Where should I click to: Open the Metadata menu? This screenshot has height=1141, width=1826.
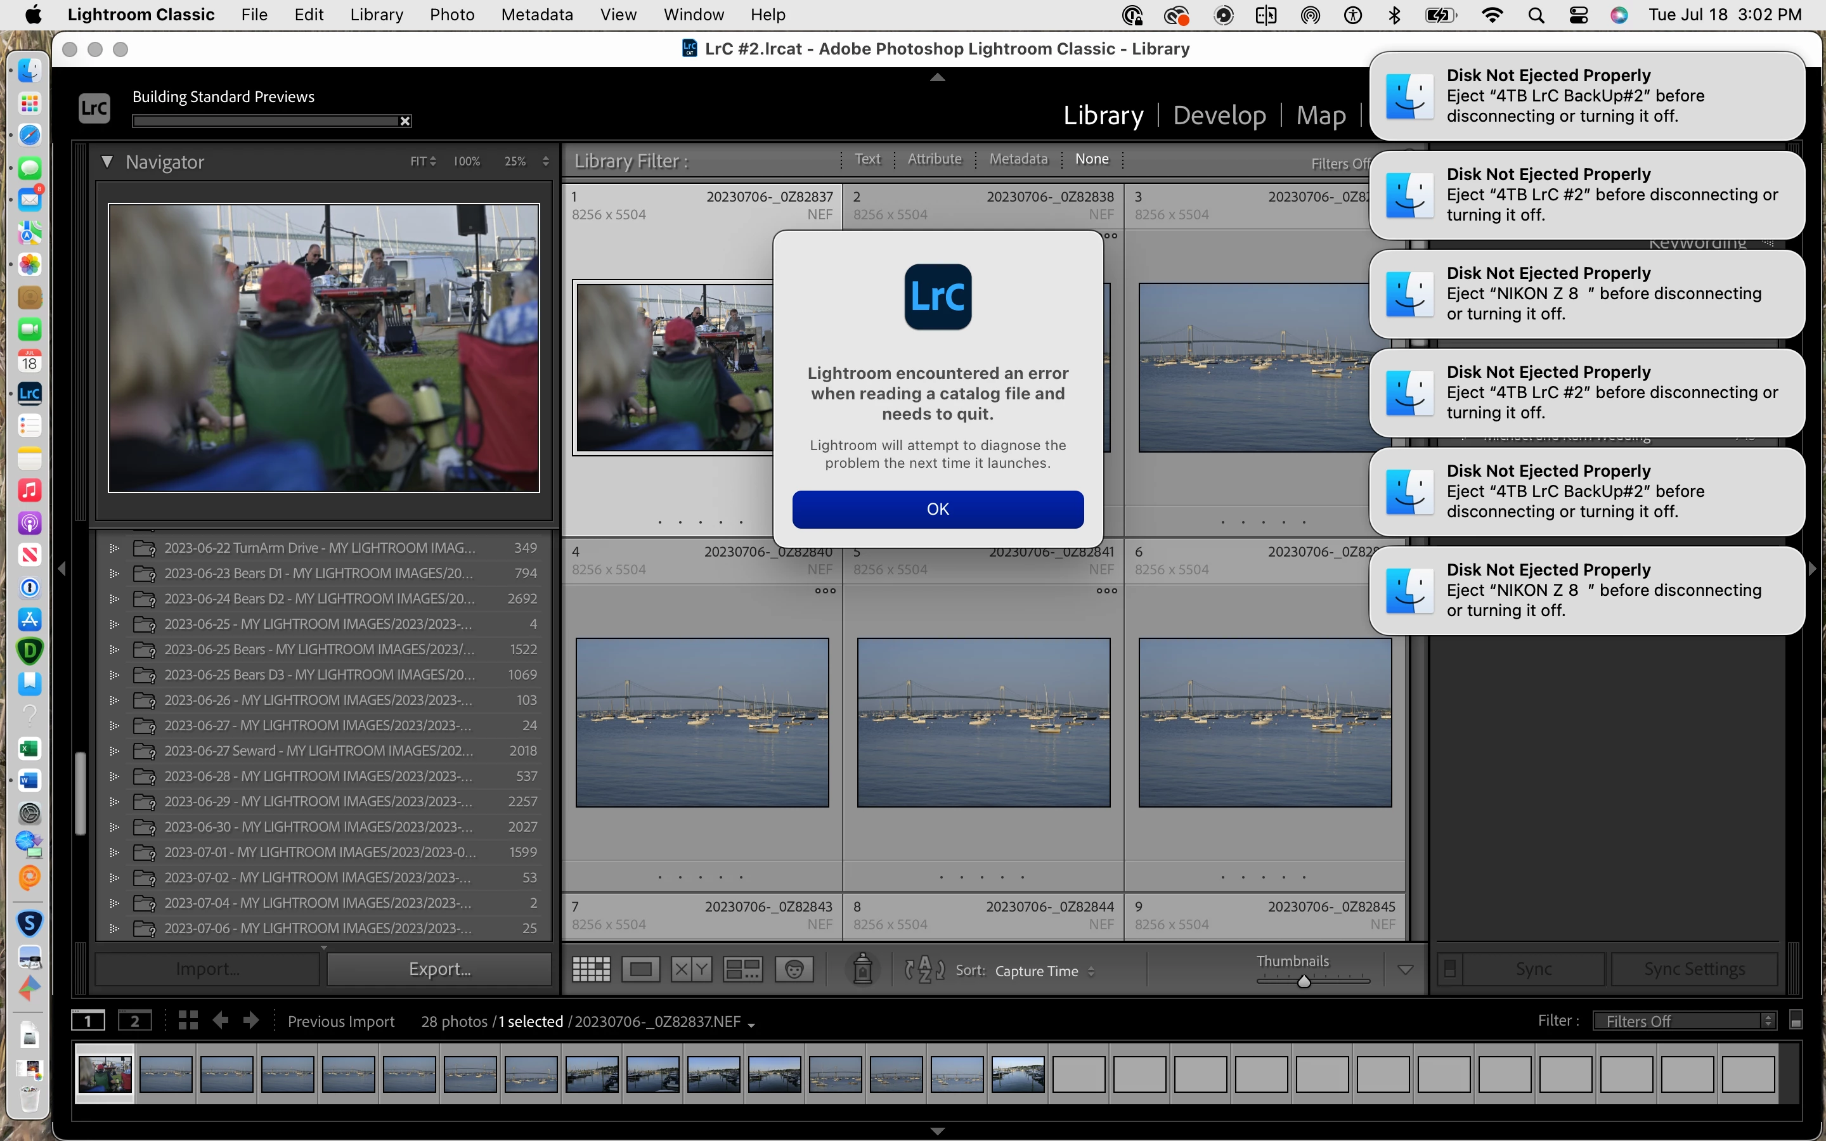point(536,15)
